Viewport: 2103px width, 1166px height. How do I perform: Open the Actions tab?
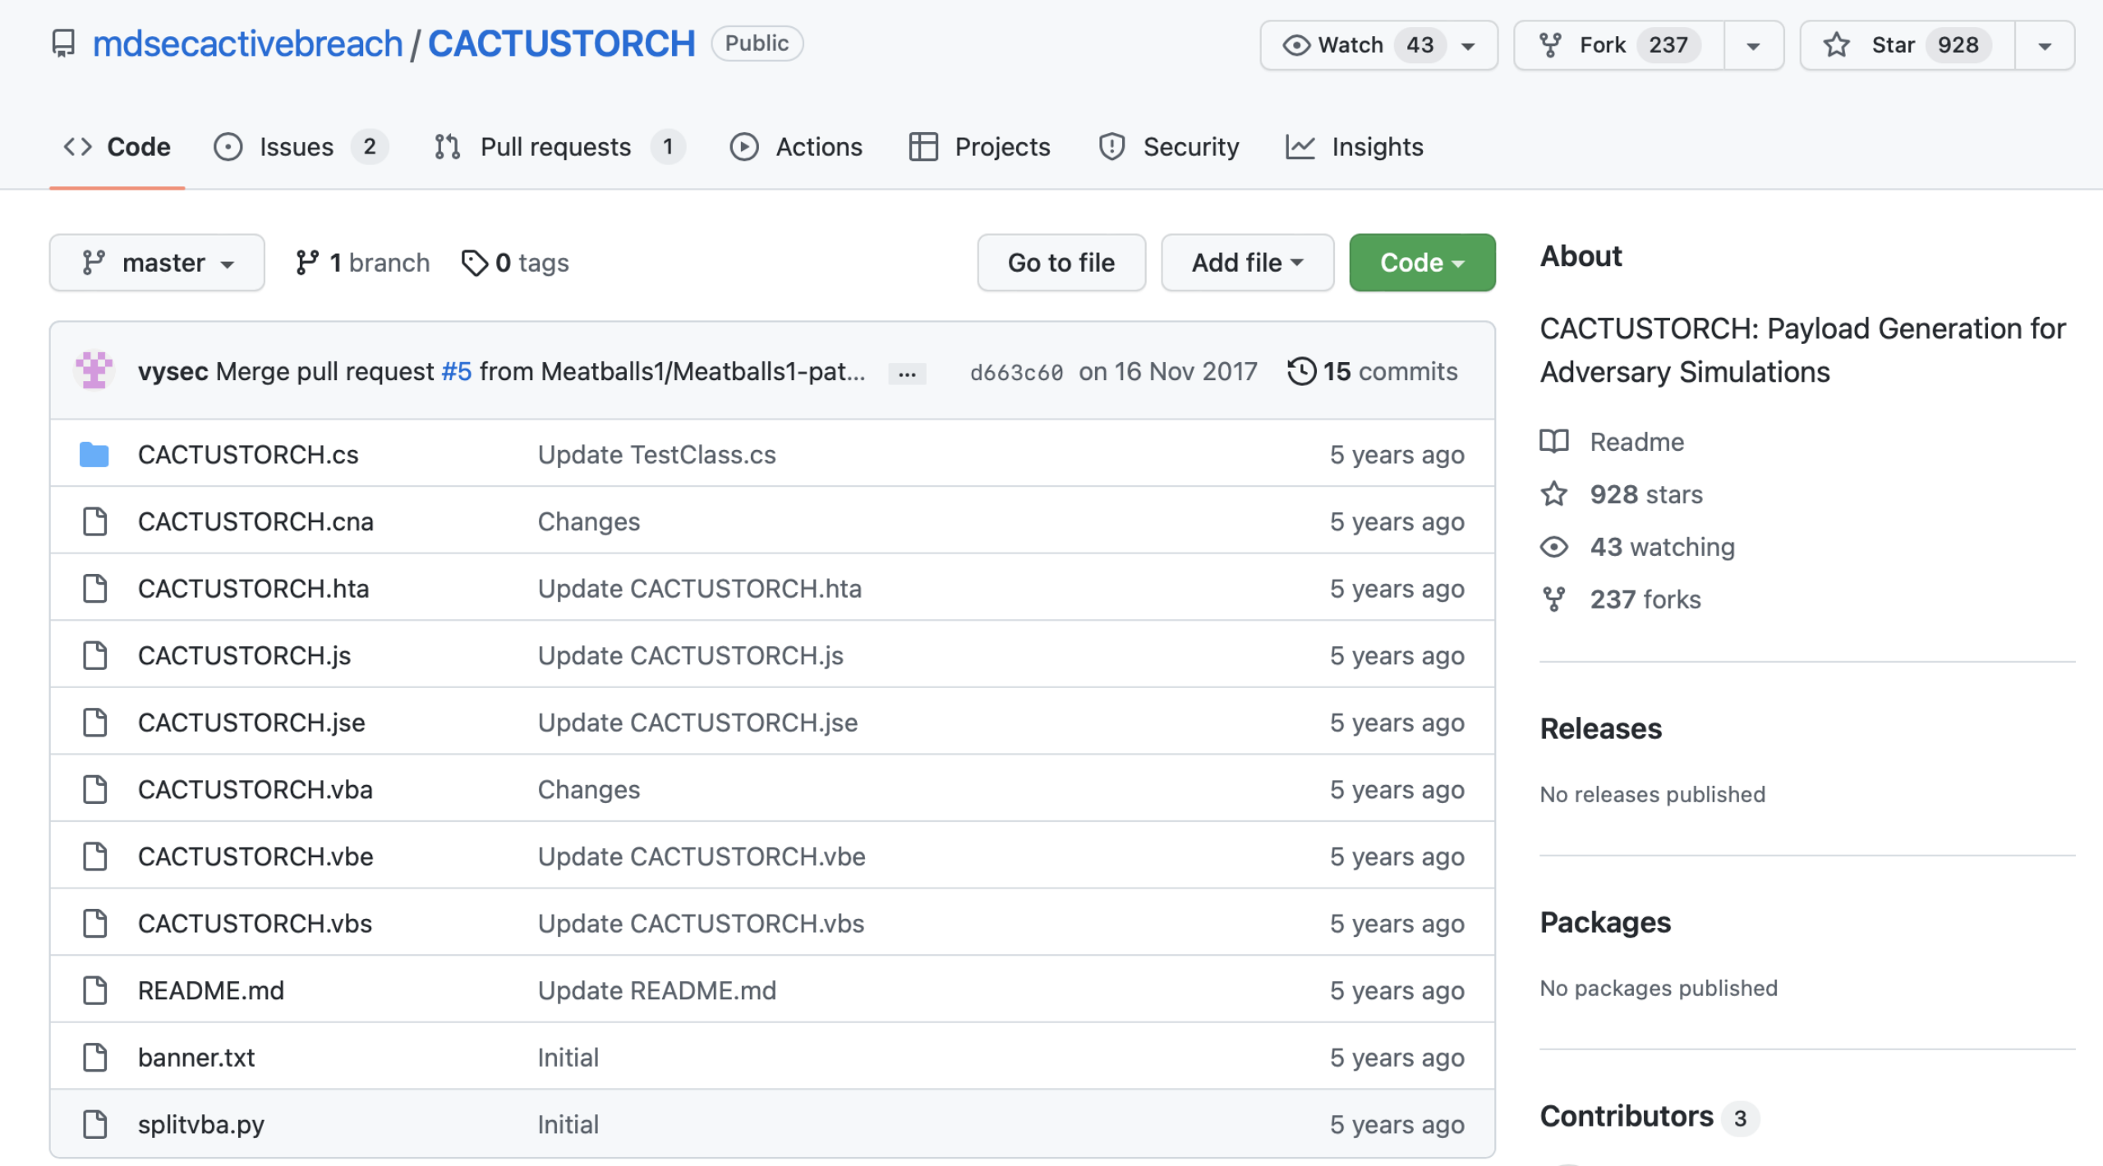click(796, 147)
